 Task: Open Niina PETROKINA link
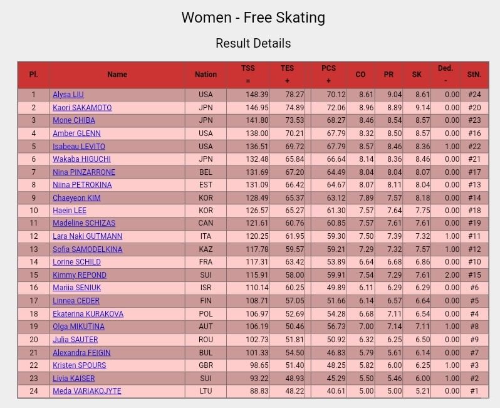82,185
